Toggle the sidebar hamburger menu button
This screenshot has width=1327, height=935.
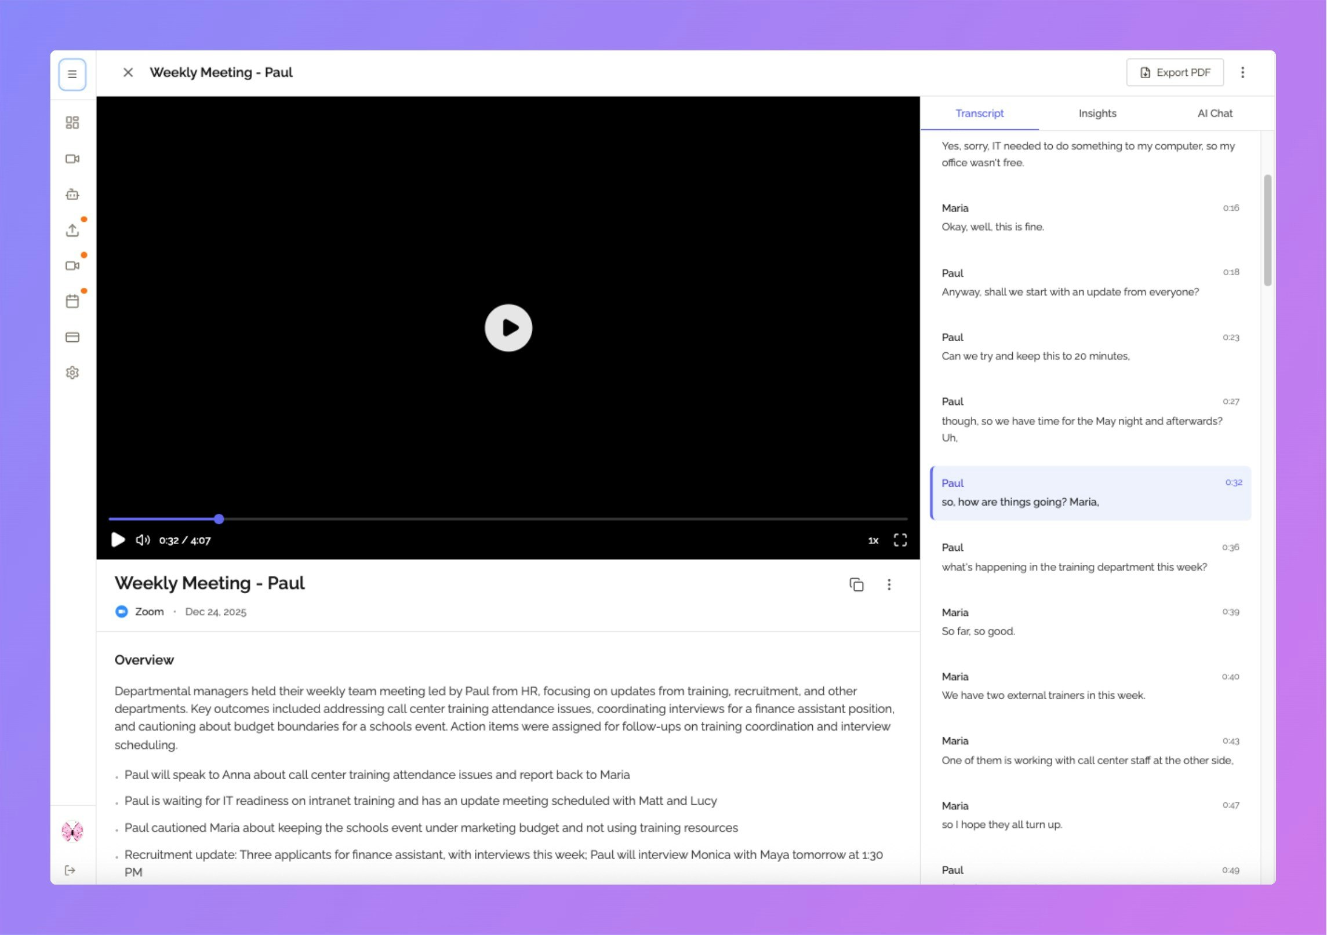72,74
